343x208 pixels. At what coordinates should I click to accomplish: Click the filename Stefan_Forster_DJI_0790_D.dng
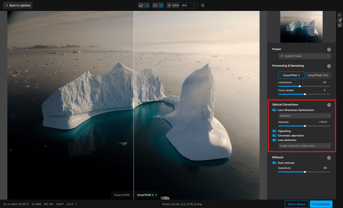[182, 204]
